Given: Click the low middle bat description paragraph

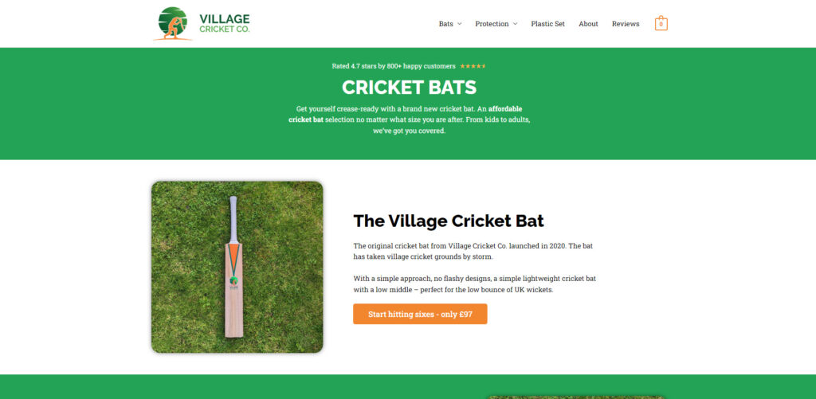Looking at the screenshot, I should [x=475, y=284].
